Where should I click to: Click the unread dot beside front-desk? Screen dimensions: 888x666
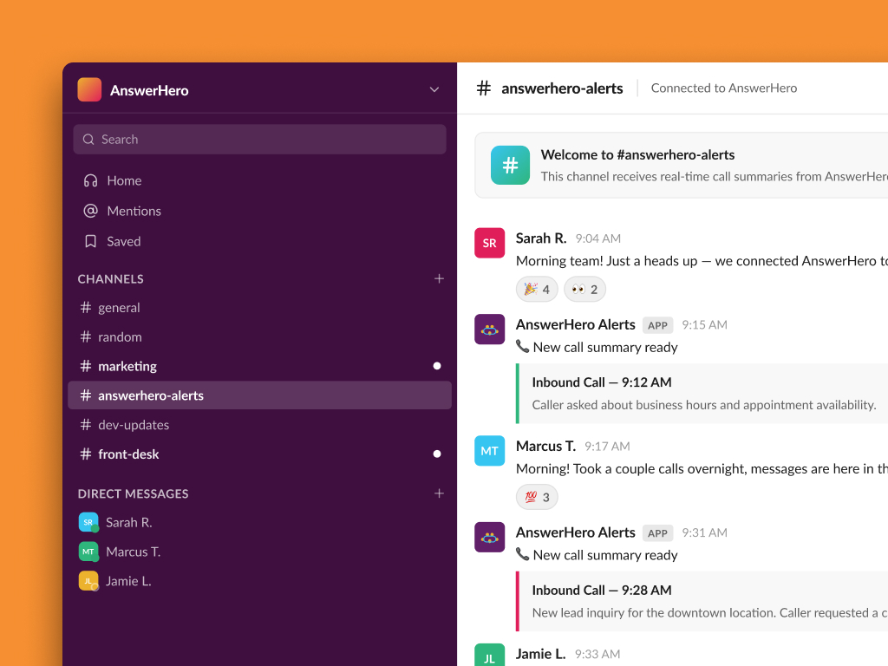coord(437,454)
